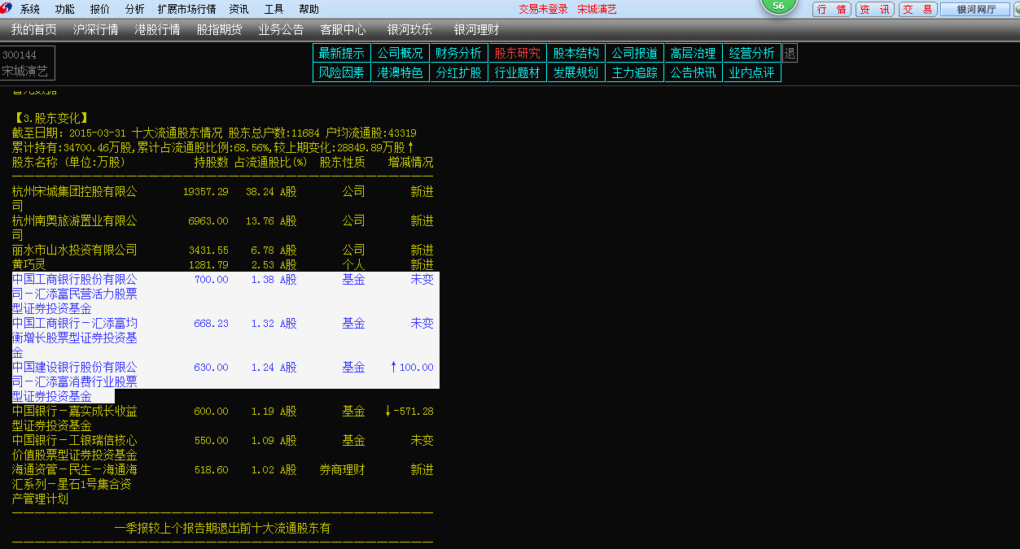Viewport: 1020px width, 549px height.
Task: Click the increase figure ↑100.00
Action: [x=412, y=368]
